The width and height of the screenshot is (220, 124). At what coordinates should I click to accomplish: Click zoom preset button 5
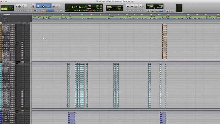pyautogui.click(x=26, y=11)
